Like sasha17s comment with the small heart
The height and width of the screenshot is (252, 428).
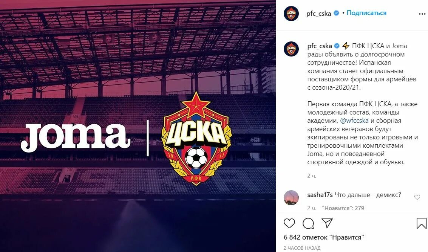pos(417,197)
